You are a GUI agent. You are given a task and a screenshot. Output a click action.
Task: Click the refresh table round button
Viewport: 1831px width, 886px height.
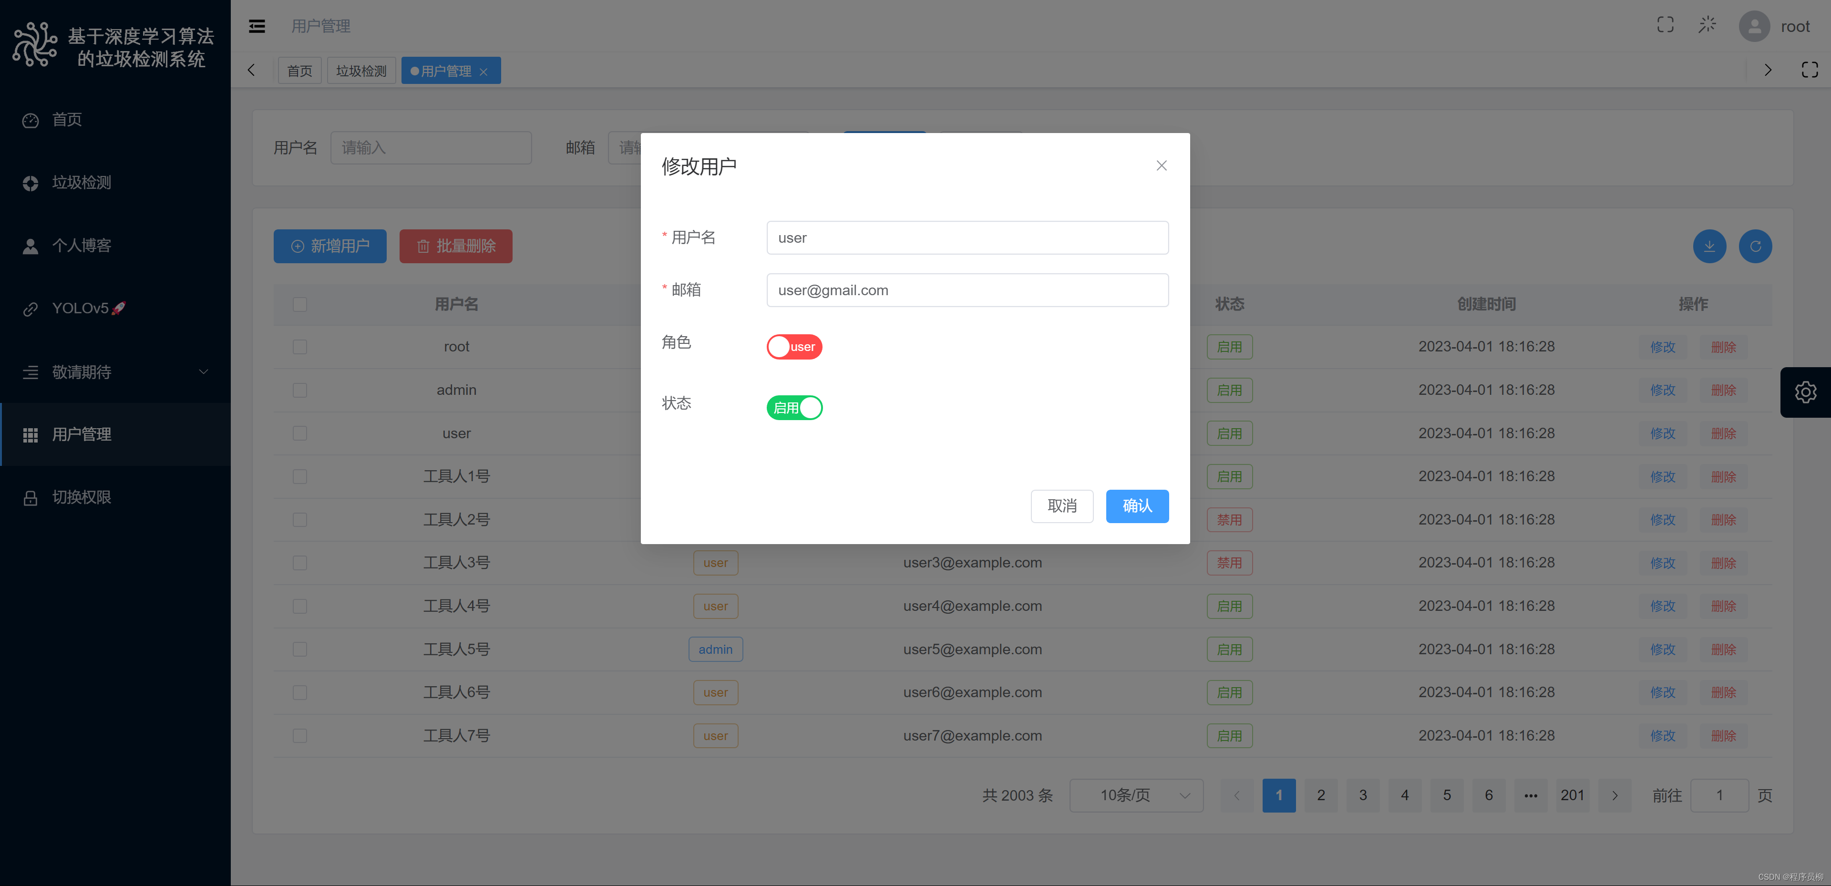point(1755,246)
